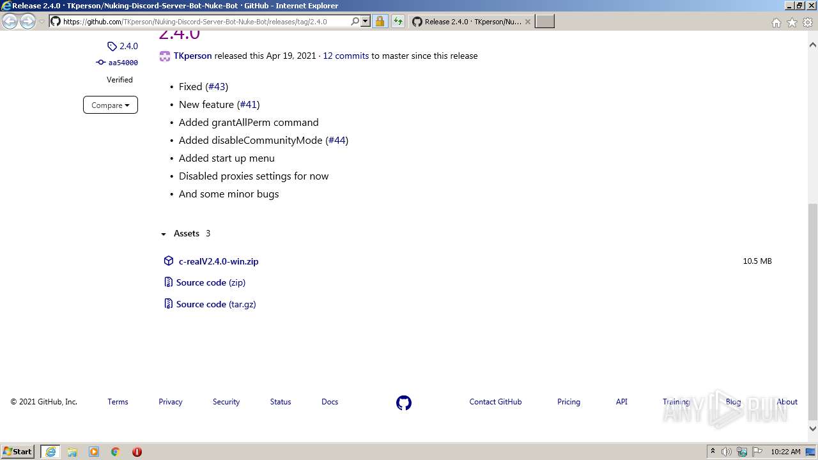This screenshot has height=460, width=818.
Task: Open issue #41 link
Action: (x=249, y=104)
